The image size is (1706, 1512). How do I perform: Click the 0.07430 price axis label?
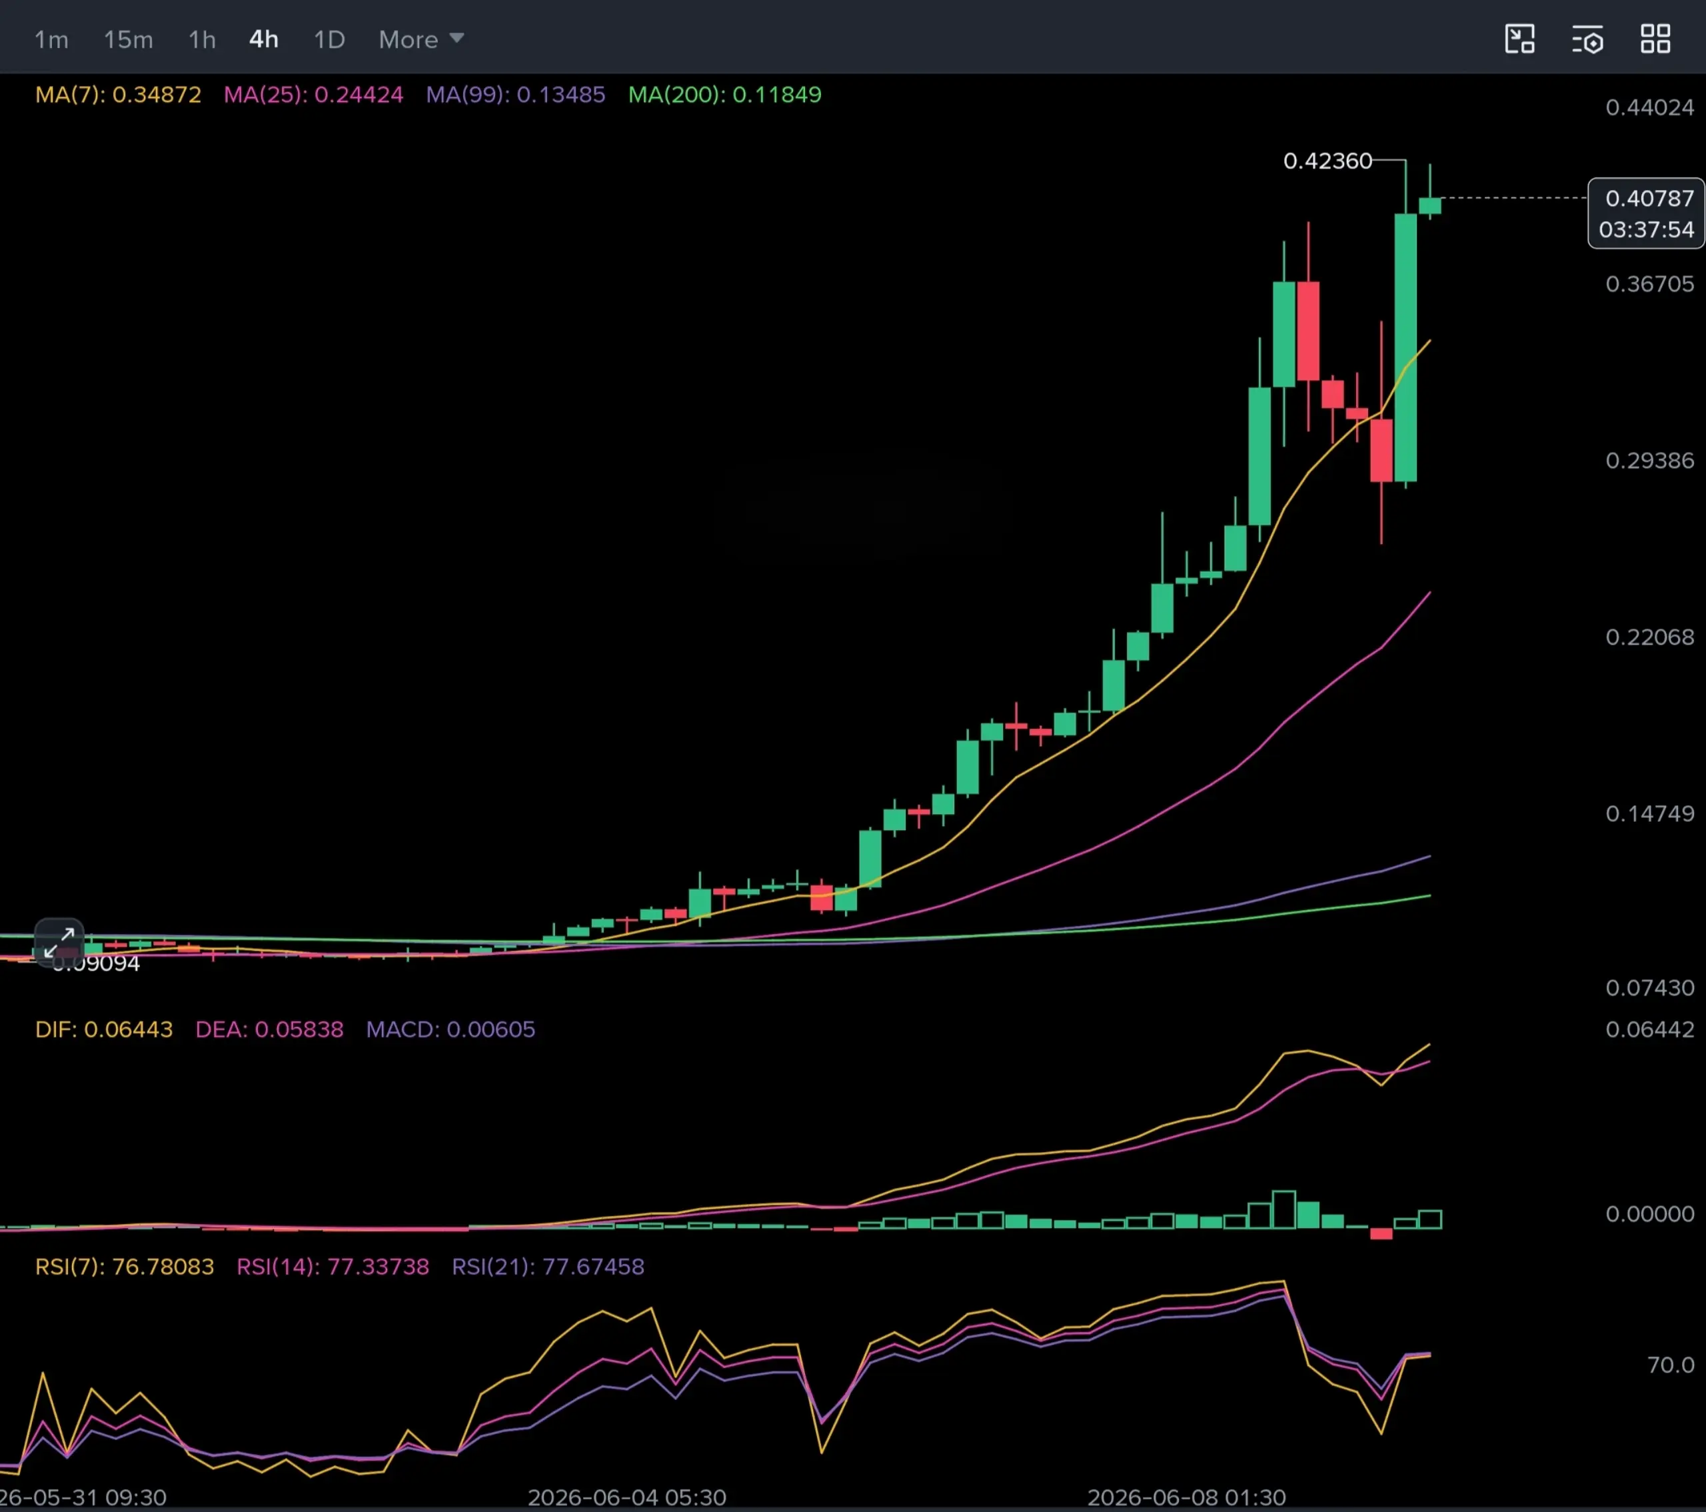[x=1649, y=988]
